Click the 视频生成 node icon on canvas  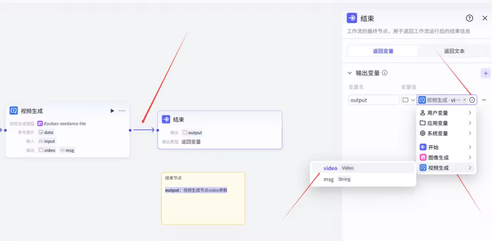click(13, 111)
